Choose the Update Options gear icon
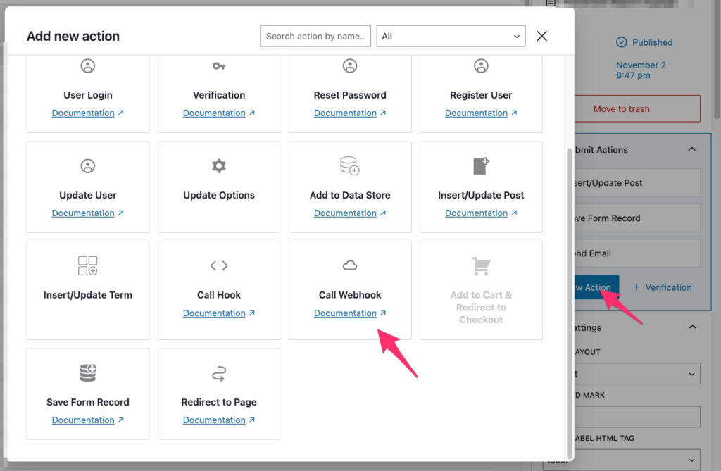Screen dimensions: 721x471 [x=219, y=166]
